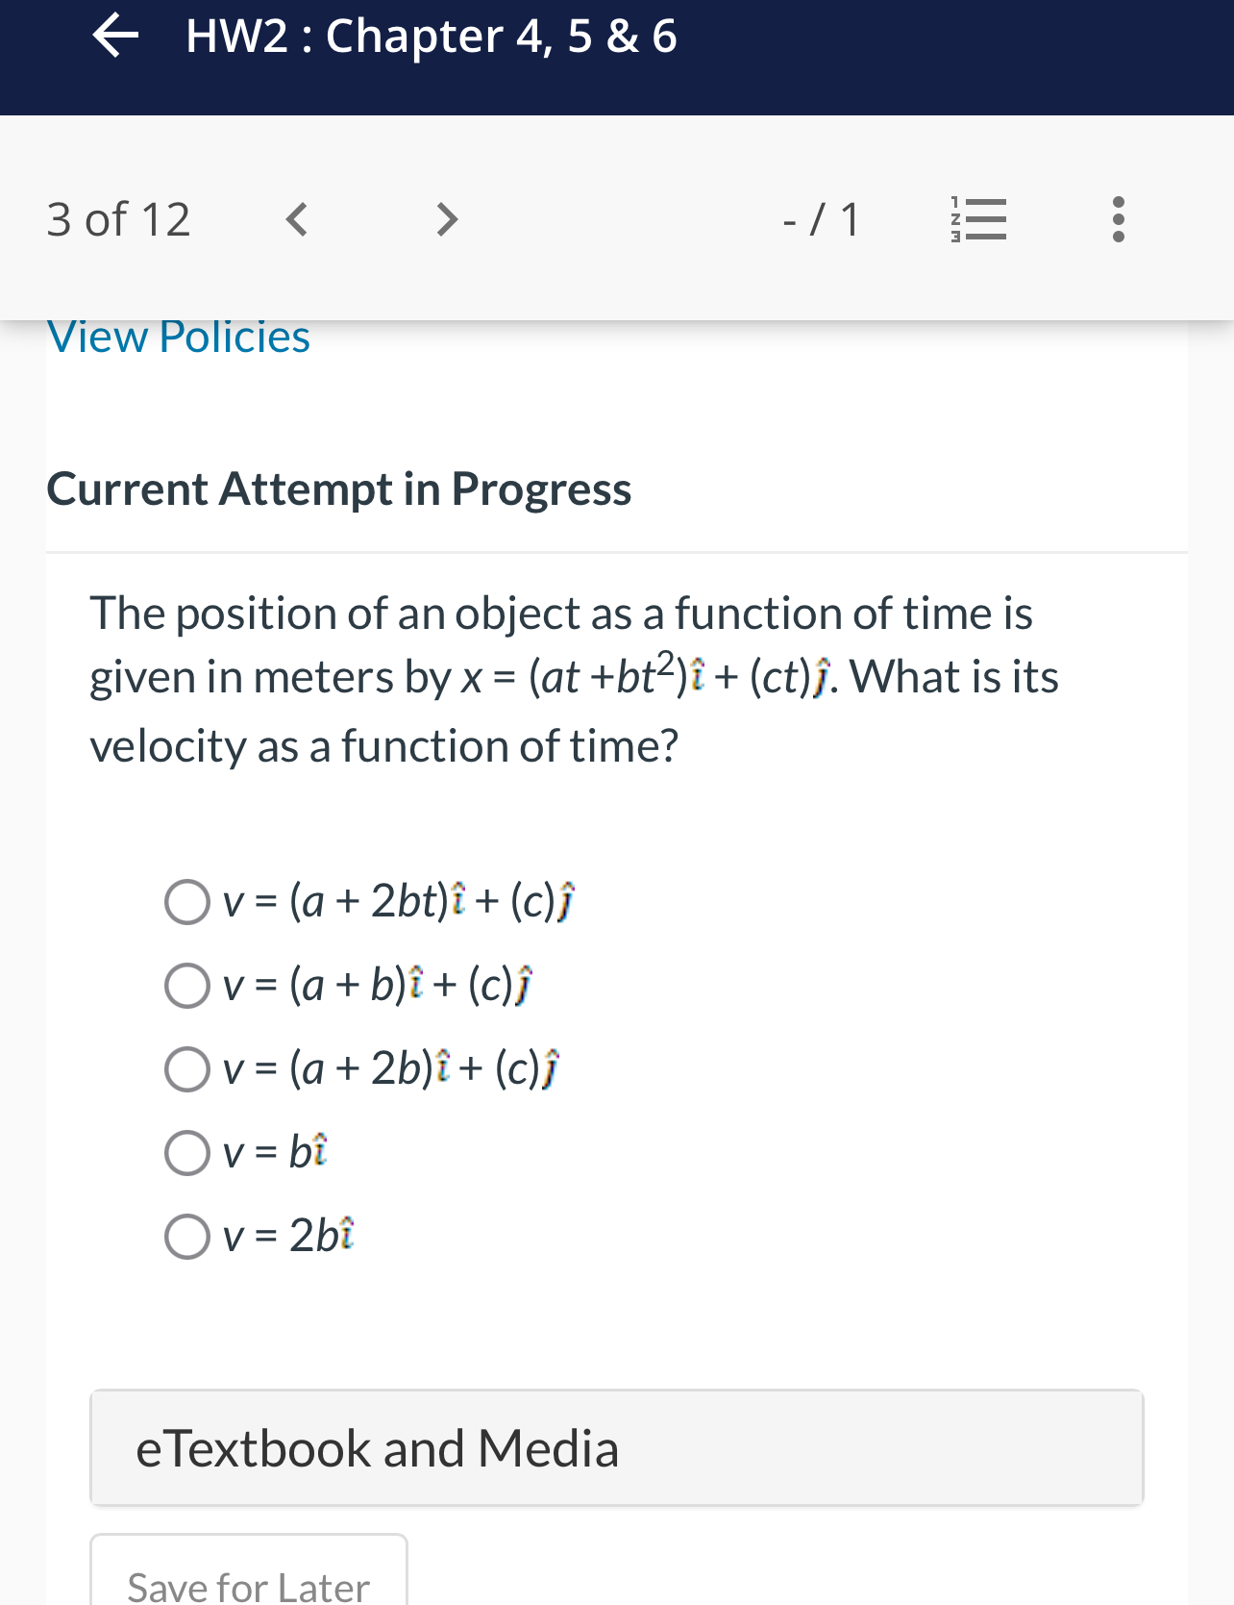The width and height of the screenshot is (1234, 1605).
Task: Click Save for Later
Action: click(x=247, y=1587)
